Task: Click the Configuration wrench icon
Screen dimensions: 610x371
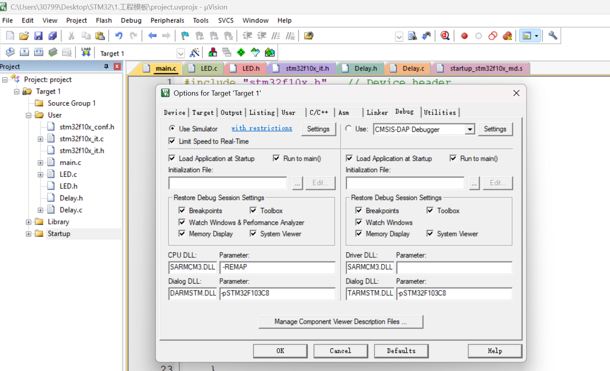Action: click(x=553, y=36)
